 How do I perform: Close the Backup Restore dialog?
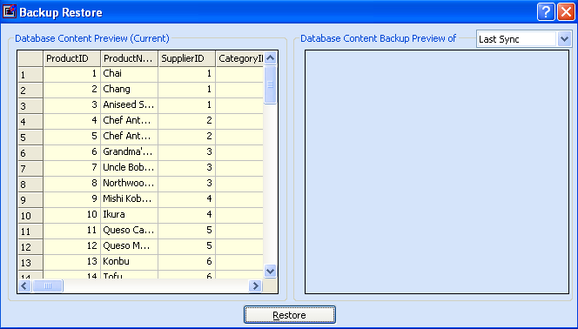(x=566, y=12)
